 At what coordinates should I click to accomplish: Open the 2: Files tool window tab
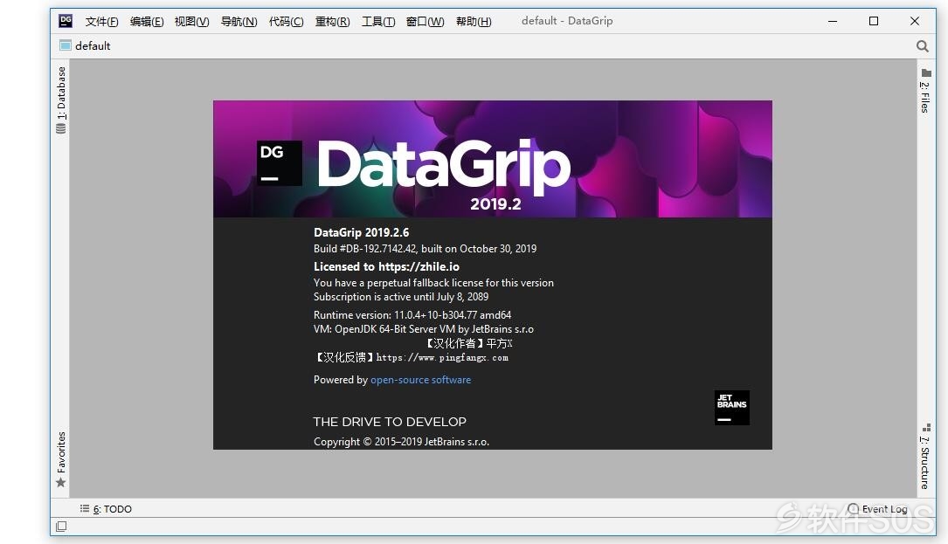coord(925,97)
